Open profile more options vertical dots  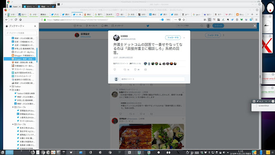click(223, 35)
